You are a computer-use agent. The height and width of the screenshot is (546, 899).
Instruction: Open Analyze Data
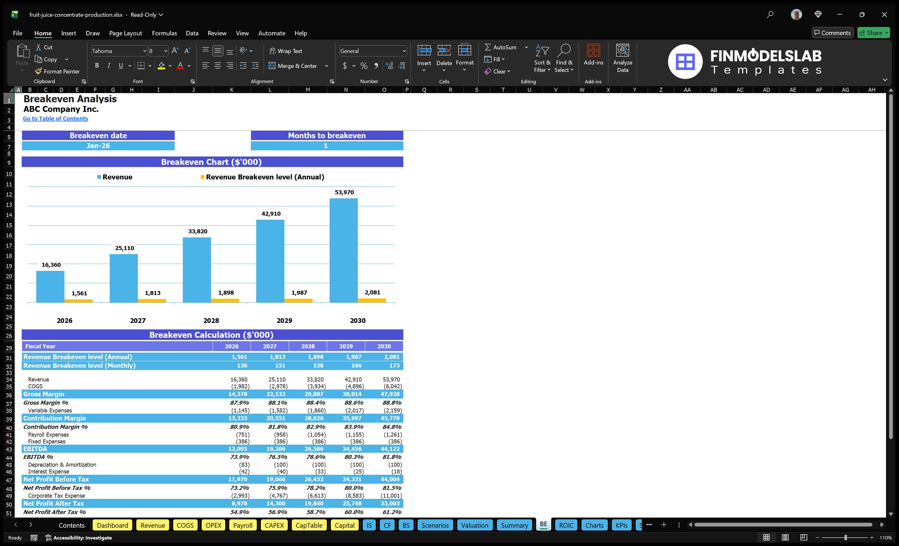pos(623,58)
